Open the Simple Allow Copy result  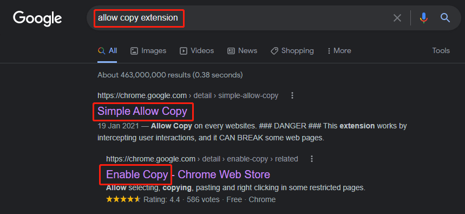142,111
